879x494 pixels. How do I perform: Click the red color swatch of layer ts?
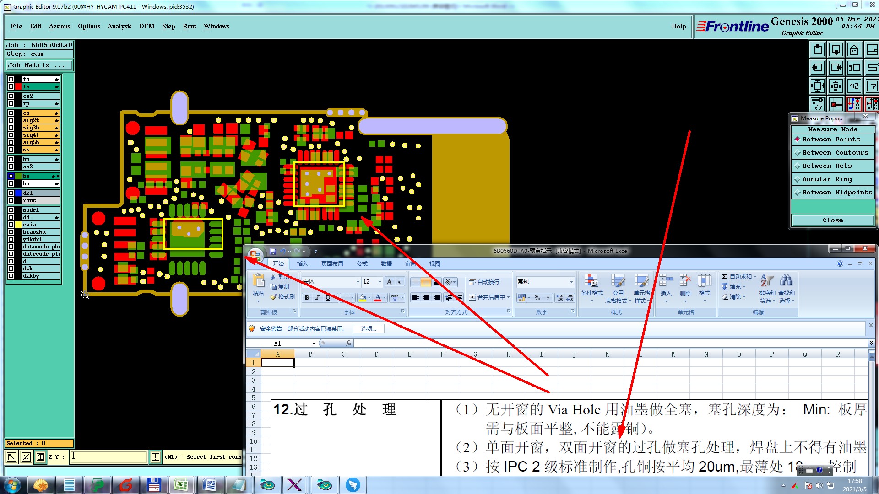pos(18,86)
